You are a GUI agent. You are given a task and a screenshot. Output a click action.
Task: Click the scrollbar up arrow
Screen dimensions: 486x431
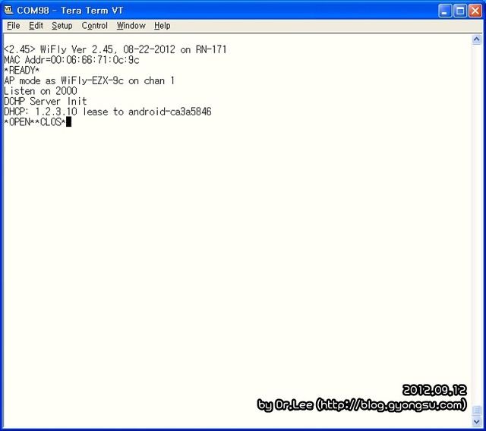[476, 39]
